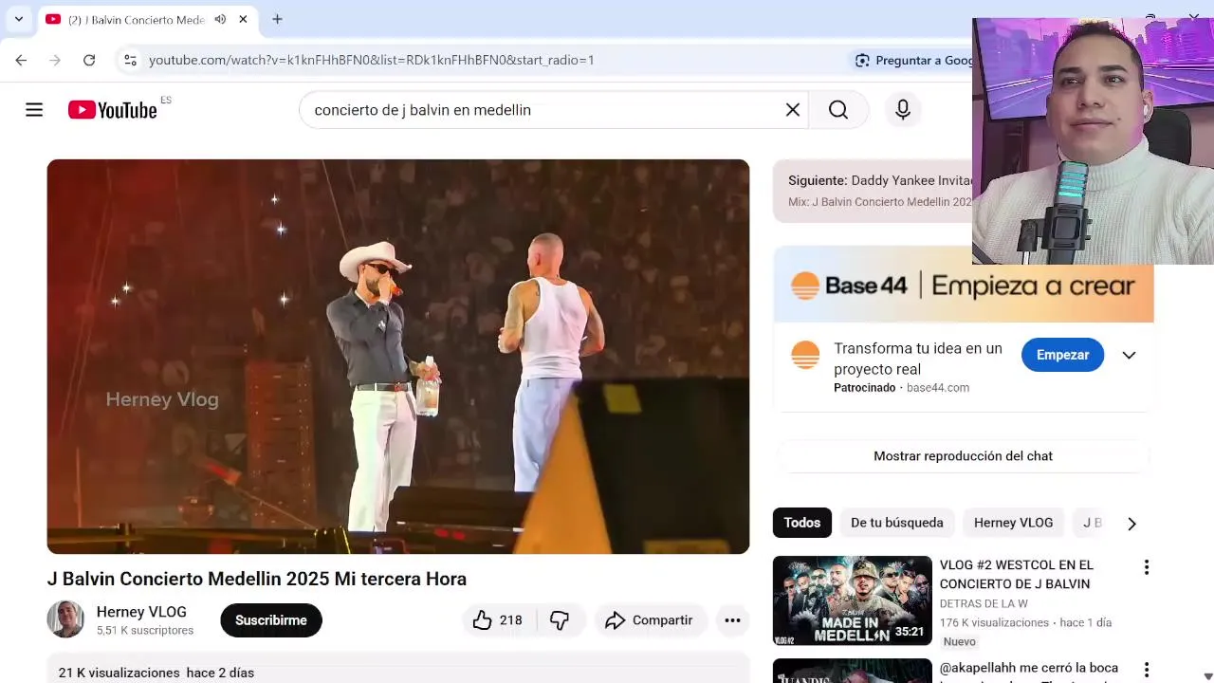Select the Herney VLOG filter chip

[x=1013, y=523]
